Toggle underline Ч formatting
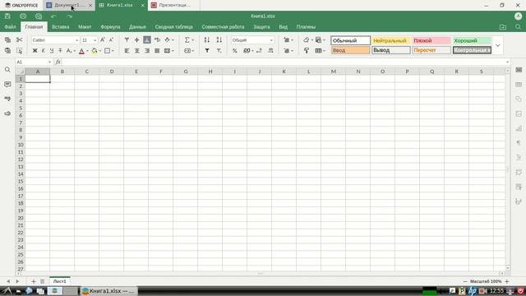526x296 pixels. tap(52, 51)
